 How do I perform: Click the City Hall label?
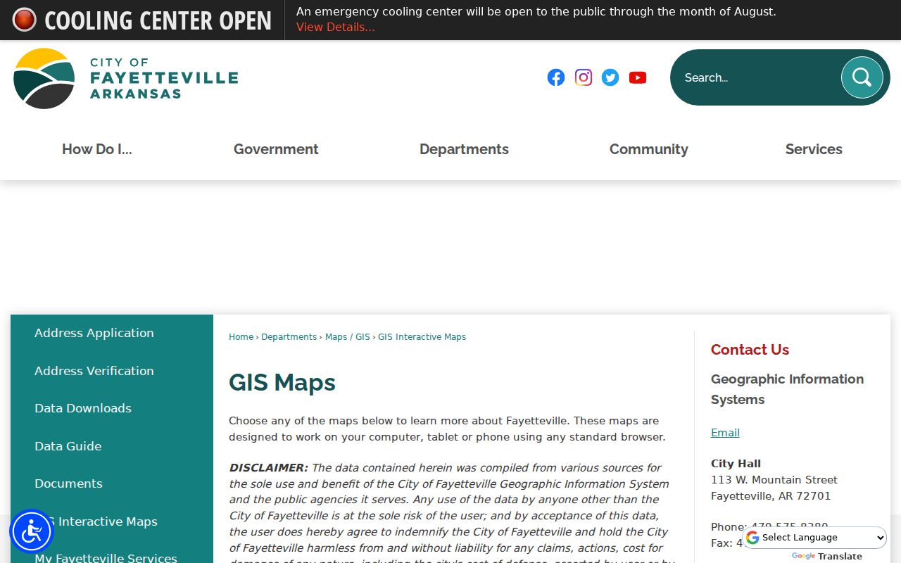pyautogui.click(x=736, y=464)
